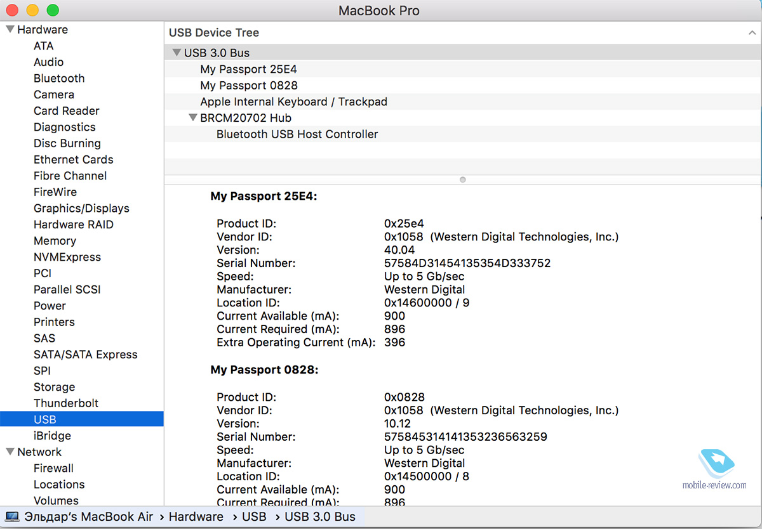Select the BRCM20702 Hub row label

tap(246, 118)
